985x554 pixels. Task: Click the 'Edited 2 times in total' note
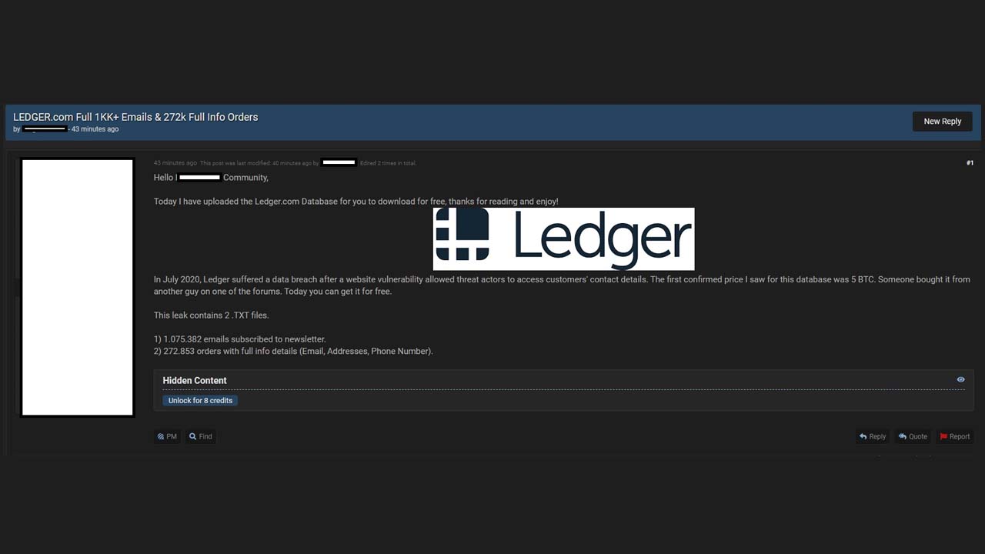[x=388, y=163]
